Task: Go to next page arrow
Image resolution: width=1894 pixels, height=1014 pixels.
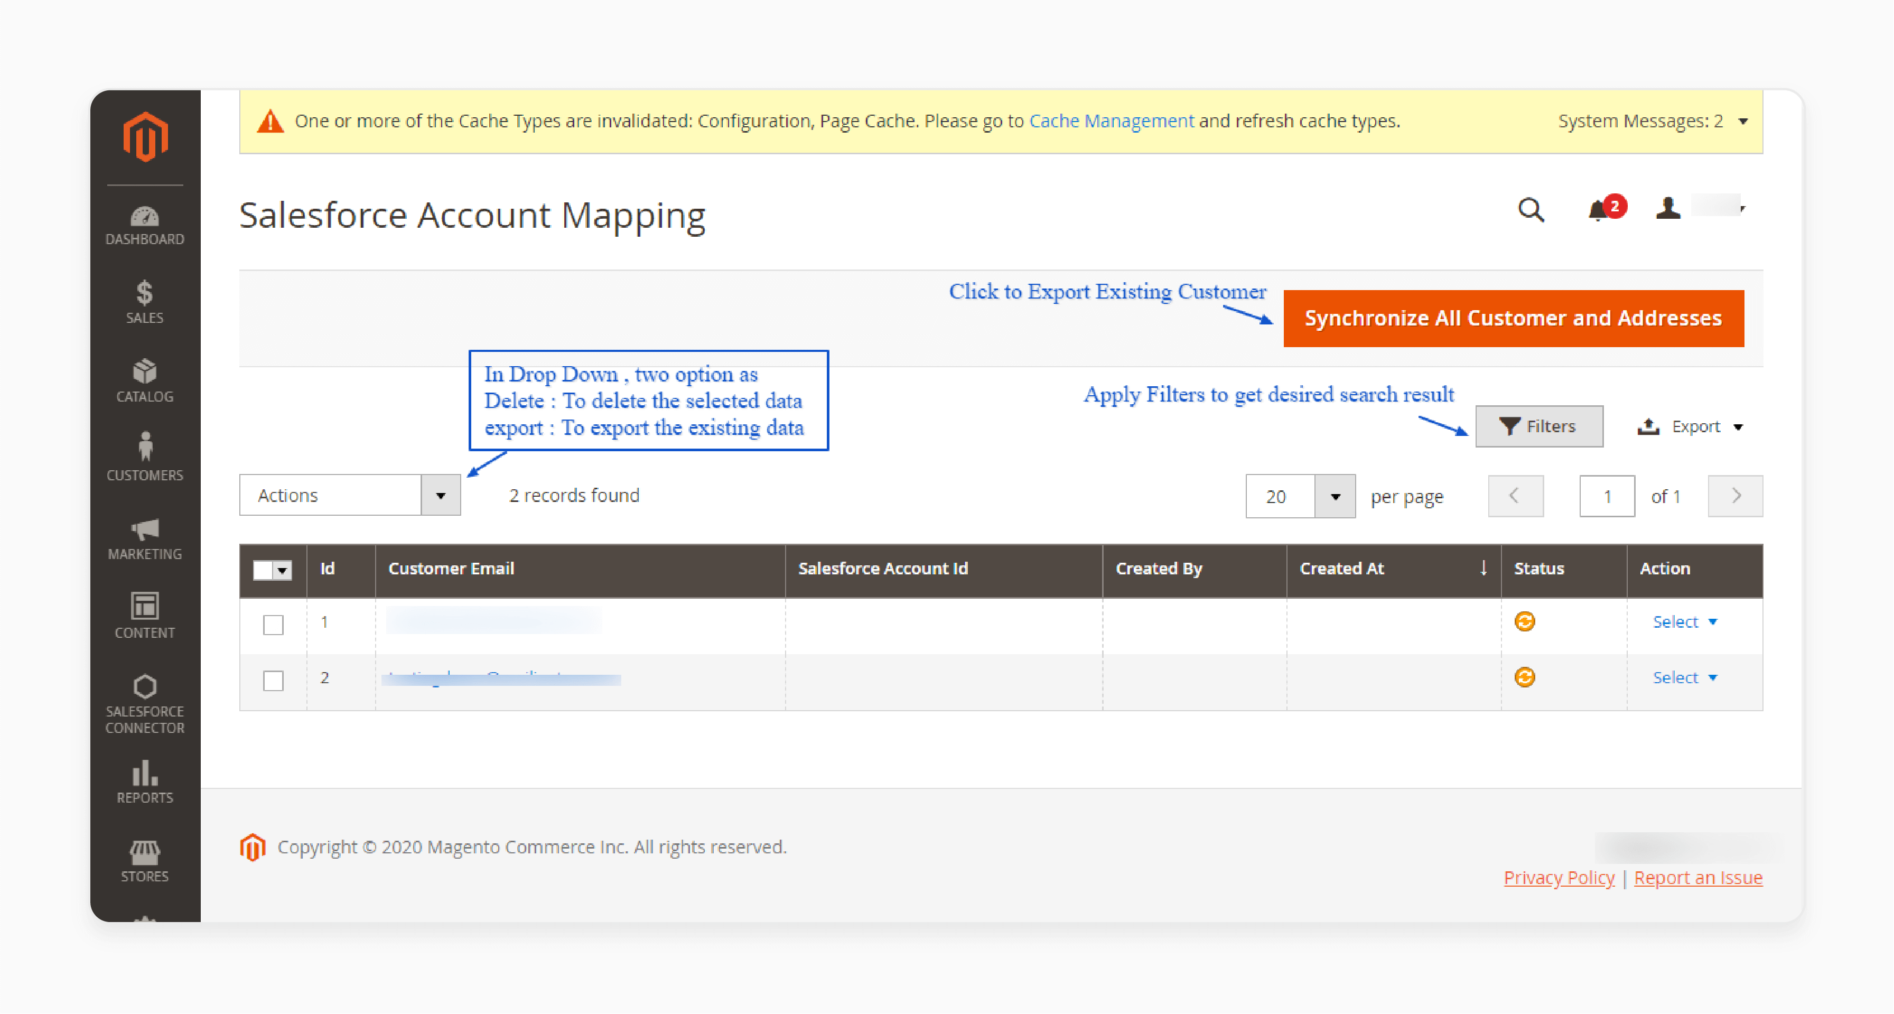Action: 1735,496
